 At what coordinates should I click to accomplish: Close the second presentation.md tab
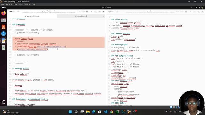(103, 16)
